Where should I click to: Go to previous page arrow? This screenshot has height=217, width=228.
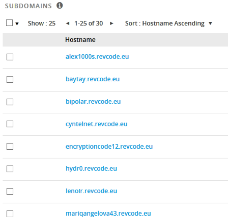click(x=68, y=23)
